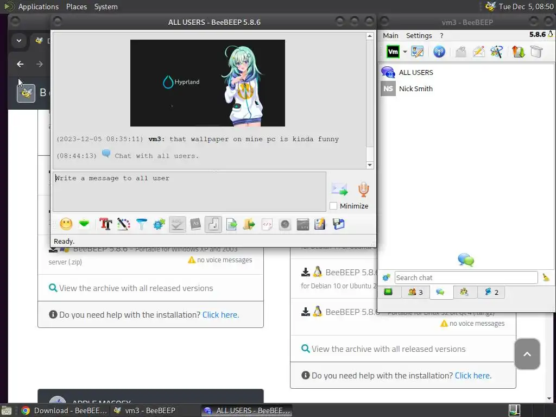
Task: Click the green down-arrow icon in chat toolbar
Action: point(84,224)
